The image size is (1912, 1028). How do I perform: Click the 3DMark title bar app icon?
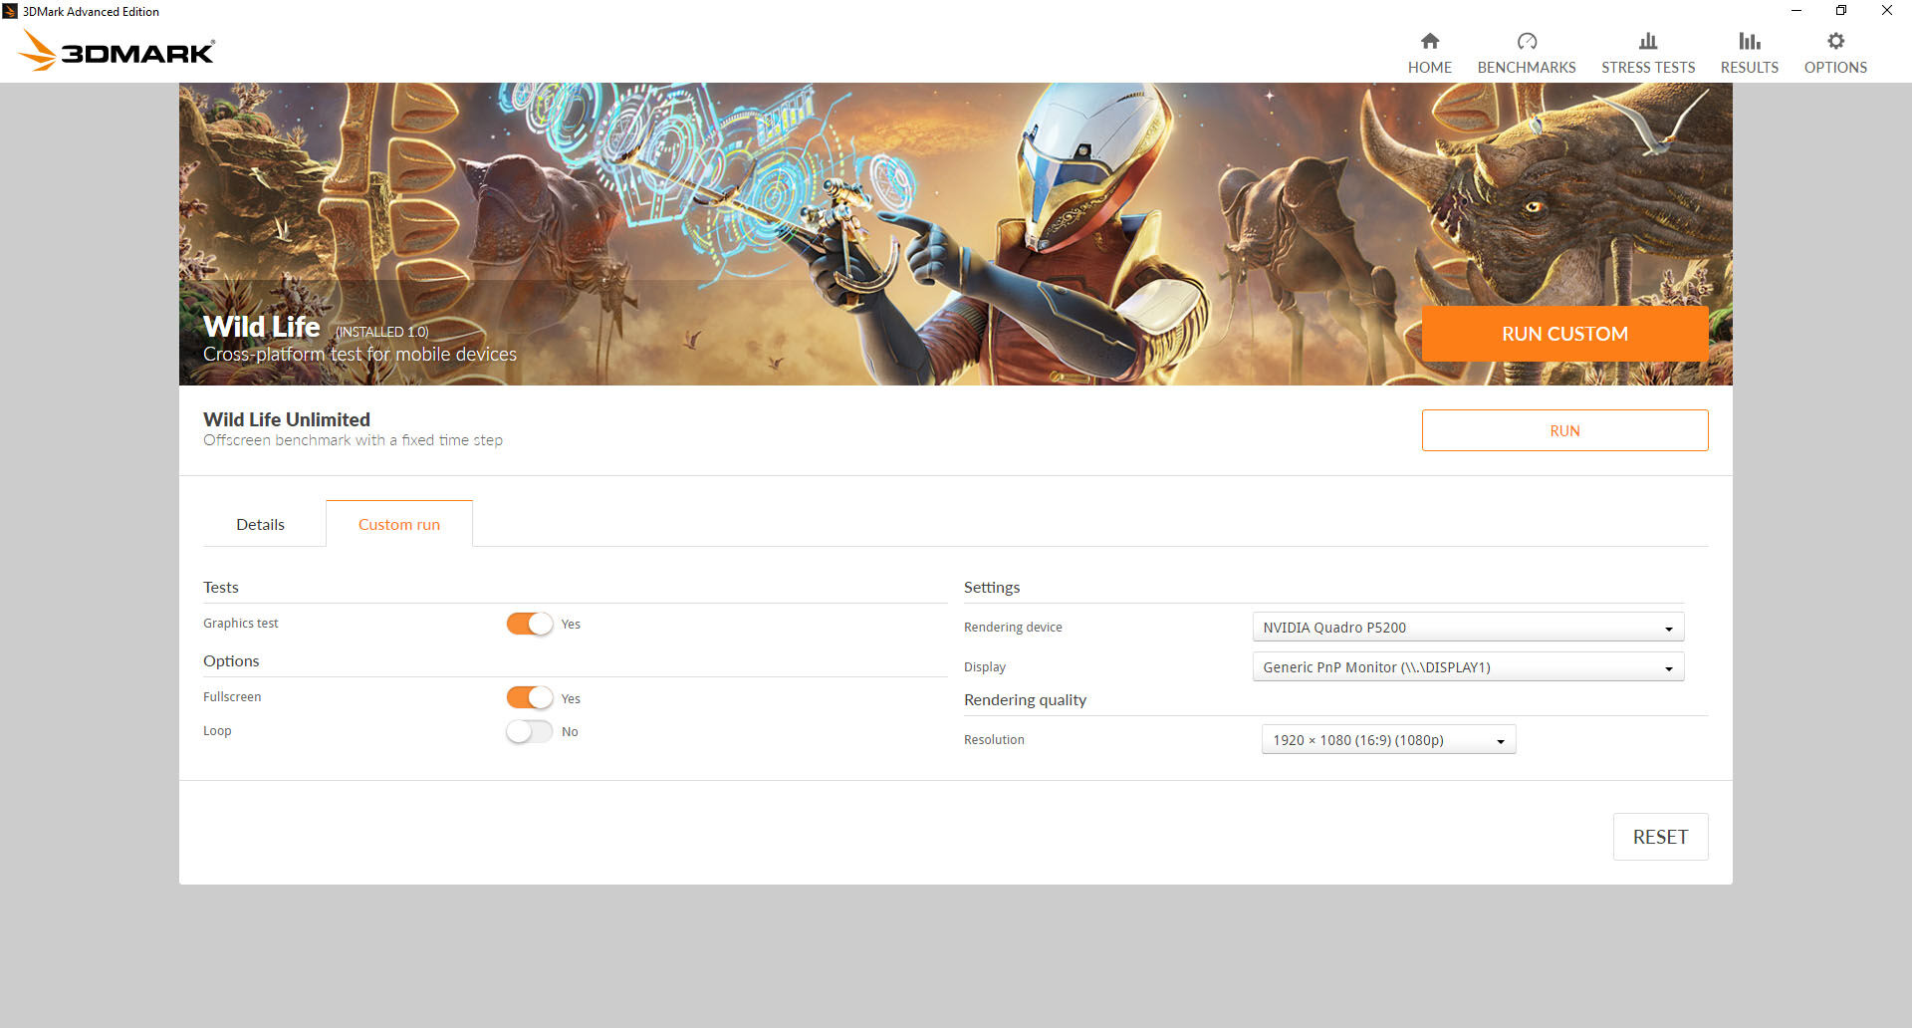coord(10,11)
